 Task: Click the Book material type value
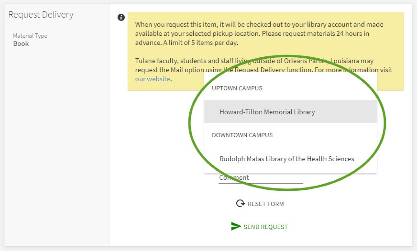click(x=21, y=44)
